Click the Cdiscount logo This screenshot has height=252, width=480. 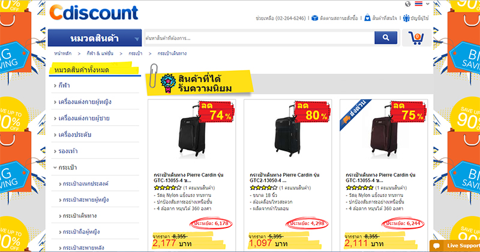[94, 13]
